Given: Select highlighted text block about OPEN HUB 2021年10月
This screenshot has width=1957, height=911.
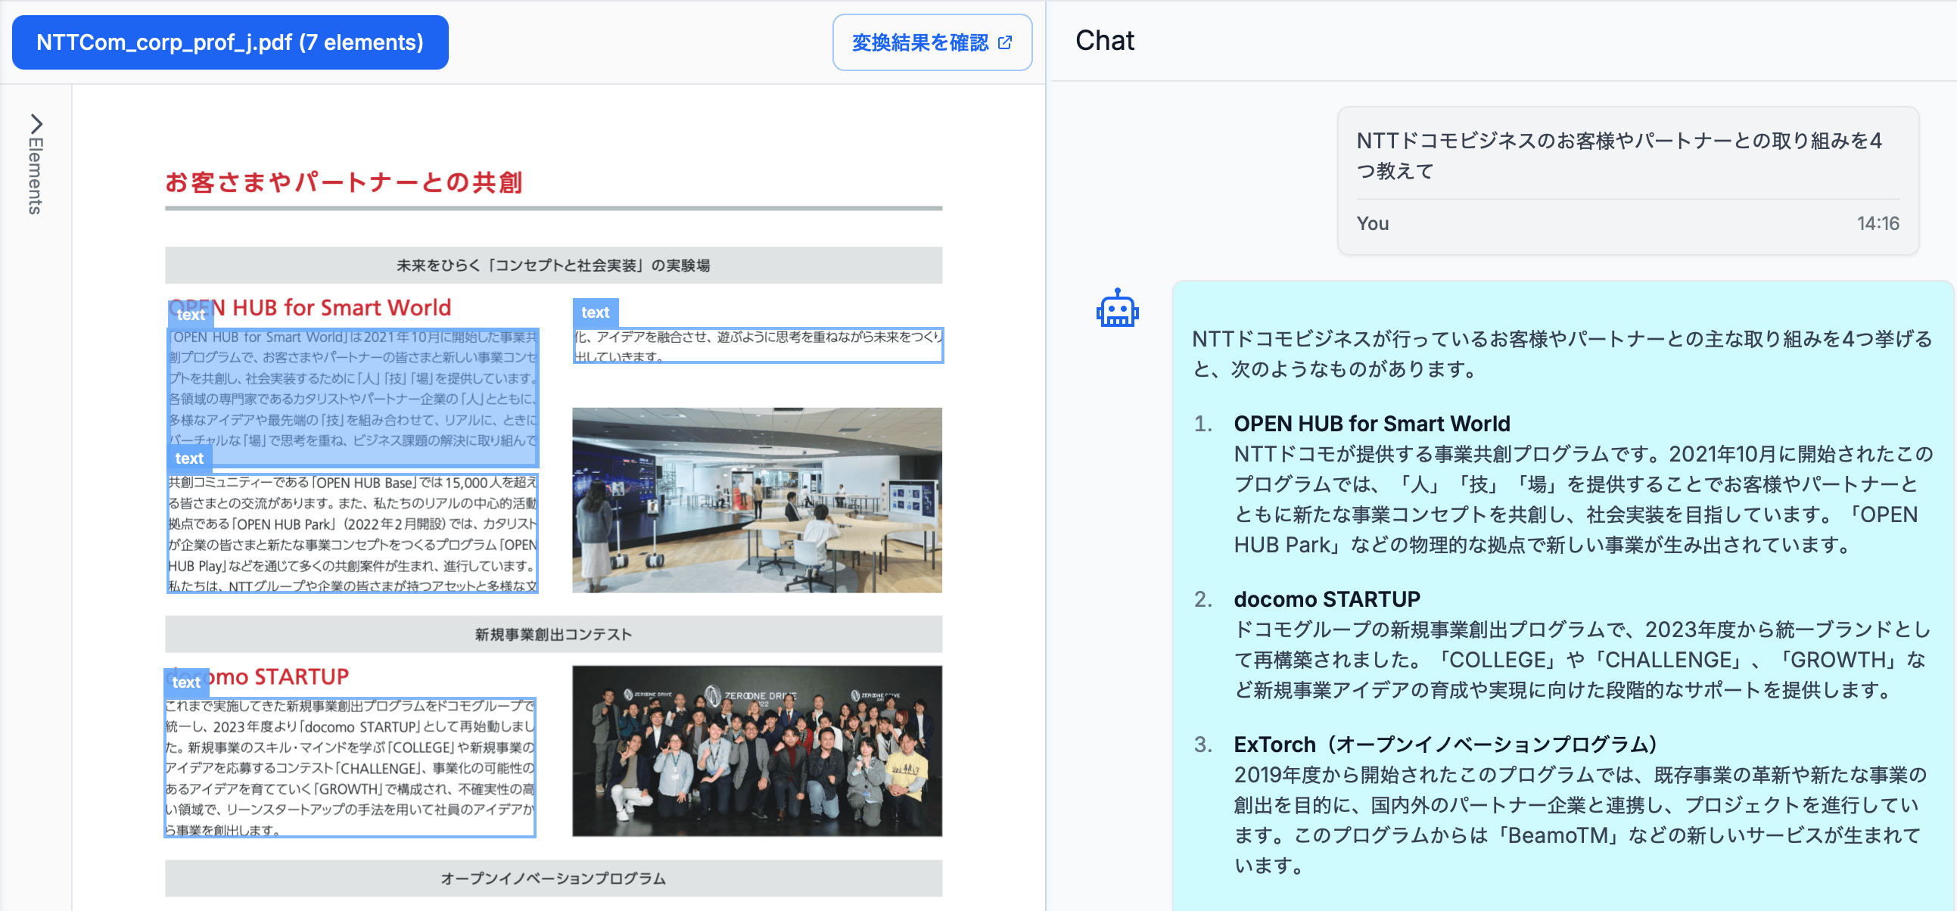Looking at the screenshot, I should pyautogui.click(x=353, y=397).
